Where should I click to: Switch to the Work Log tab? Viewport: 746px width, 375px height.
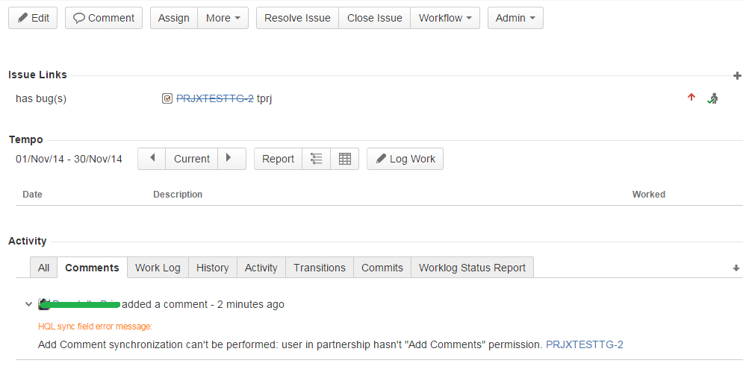point(158,268)
